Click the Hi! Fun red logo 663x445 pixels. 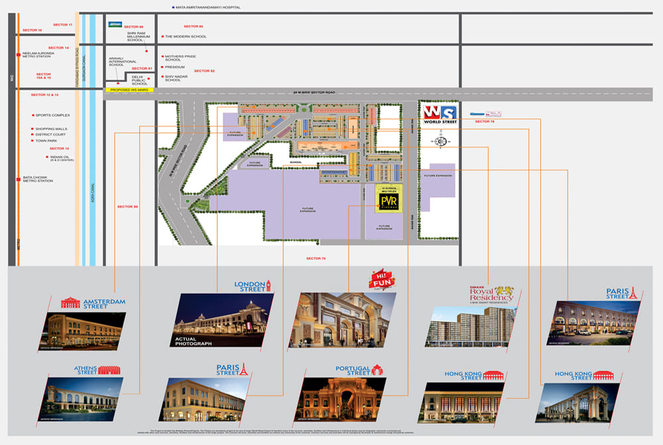(381, 280)
